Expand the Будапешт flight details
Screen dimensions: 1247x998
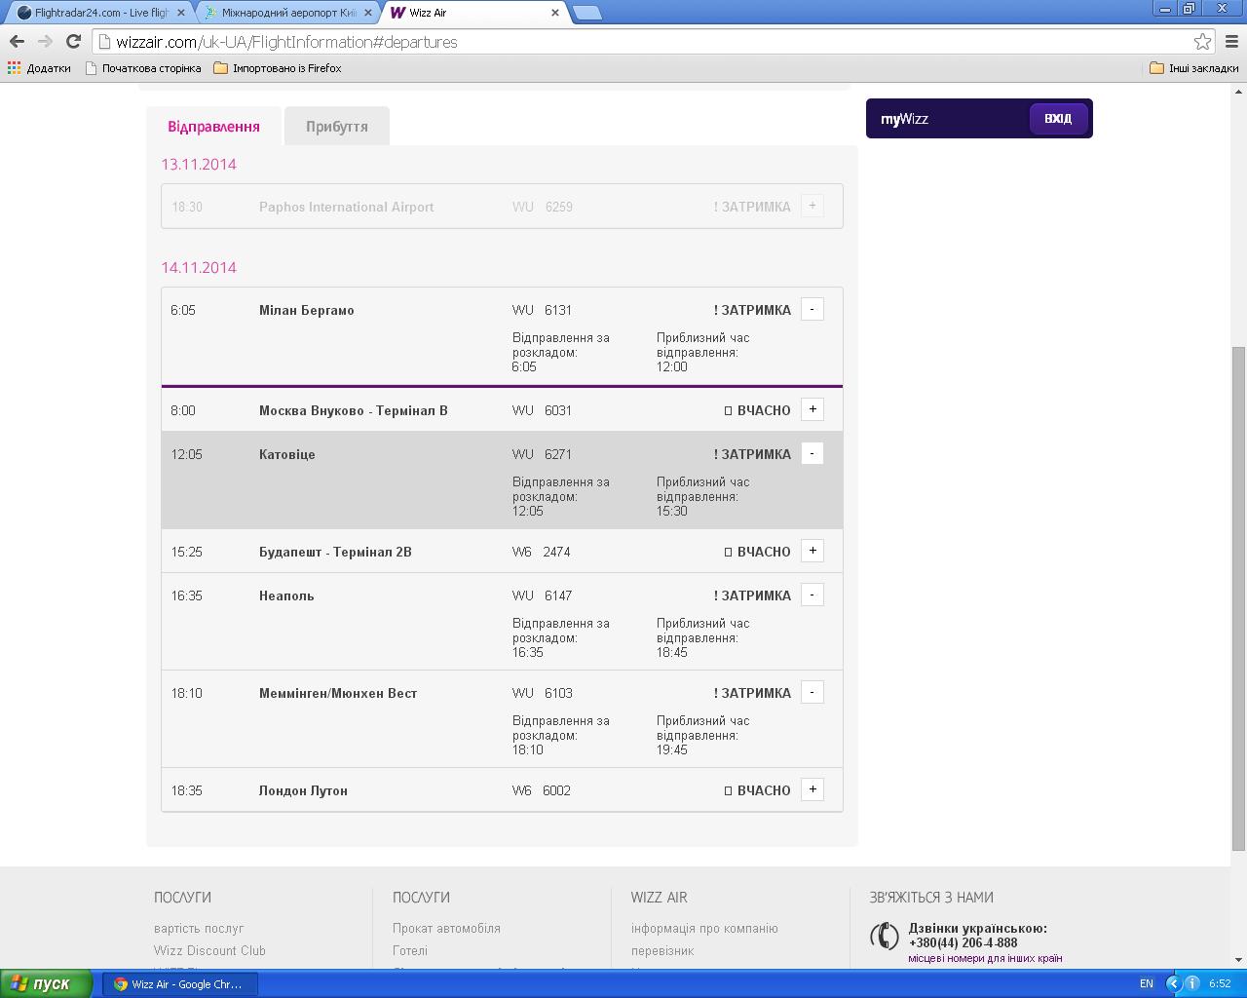point(812,551)
